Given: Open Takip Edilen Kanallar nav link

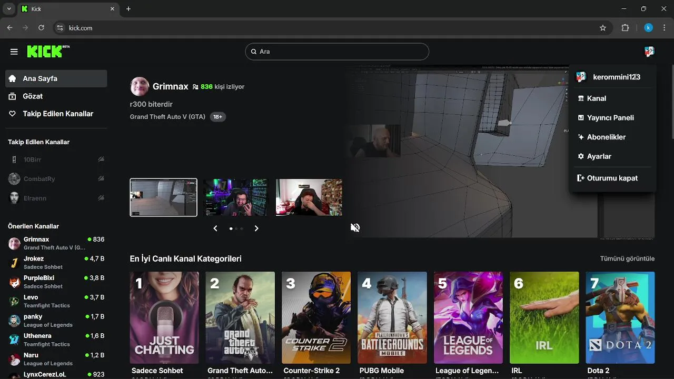Looking at the screenshot, I should 56,114.
